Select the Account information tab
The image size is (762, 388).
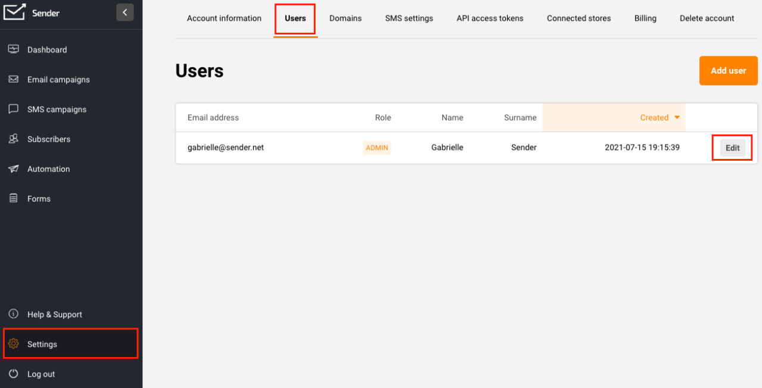[224, 18]
